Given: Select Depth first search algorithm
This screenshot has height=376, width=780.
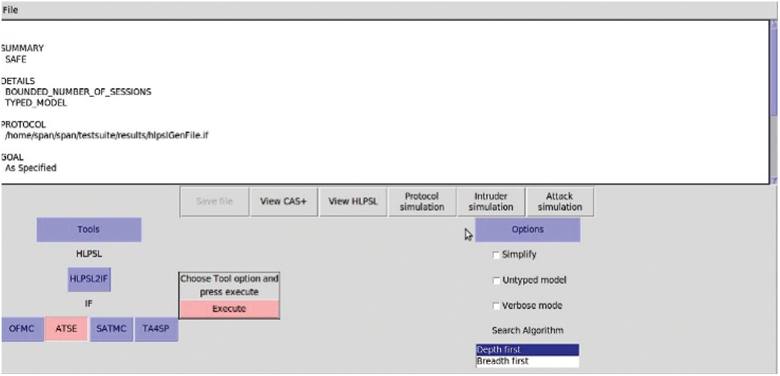Looking at the screenshot, I should [x=528, y=350].
